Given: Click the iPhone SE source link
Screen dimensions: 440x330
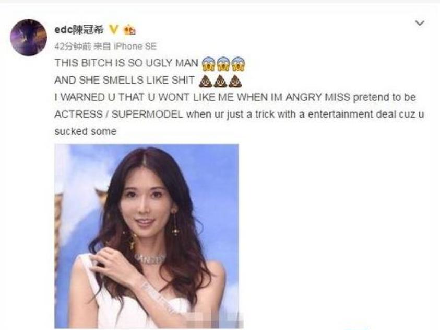Looking at the screenshot, I should click(x=135, y=47).
